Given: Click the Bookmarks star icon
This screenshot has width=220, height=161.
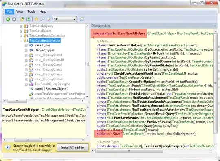Looking at the screenshot, I should [x=36, y=19].
